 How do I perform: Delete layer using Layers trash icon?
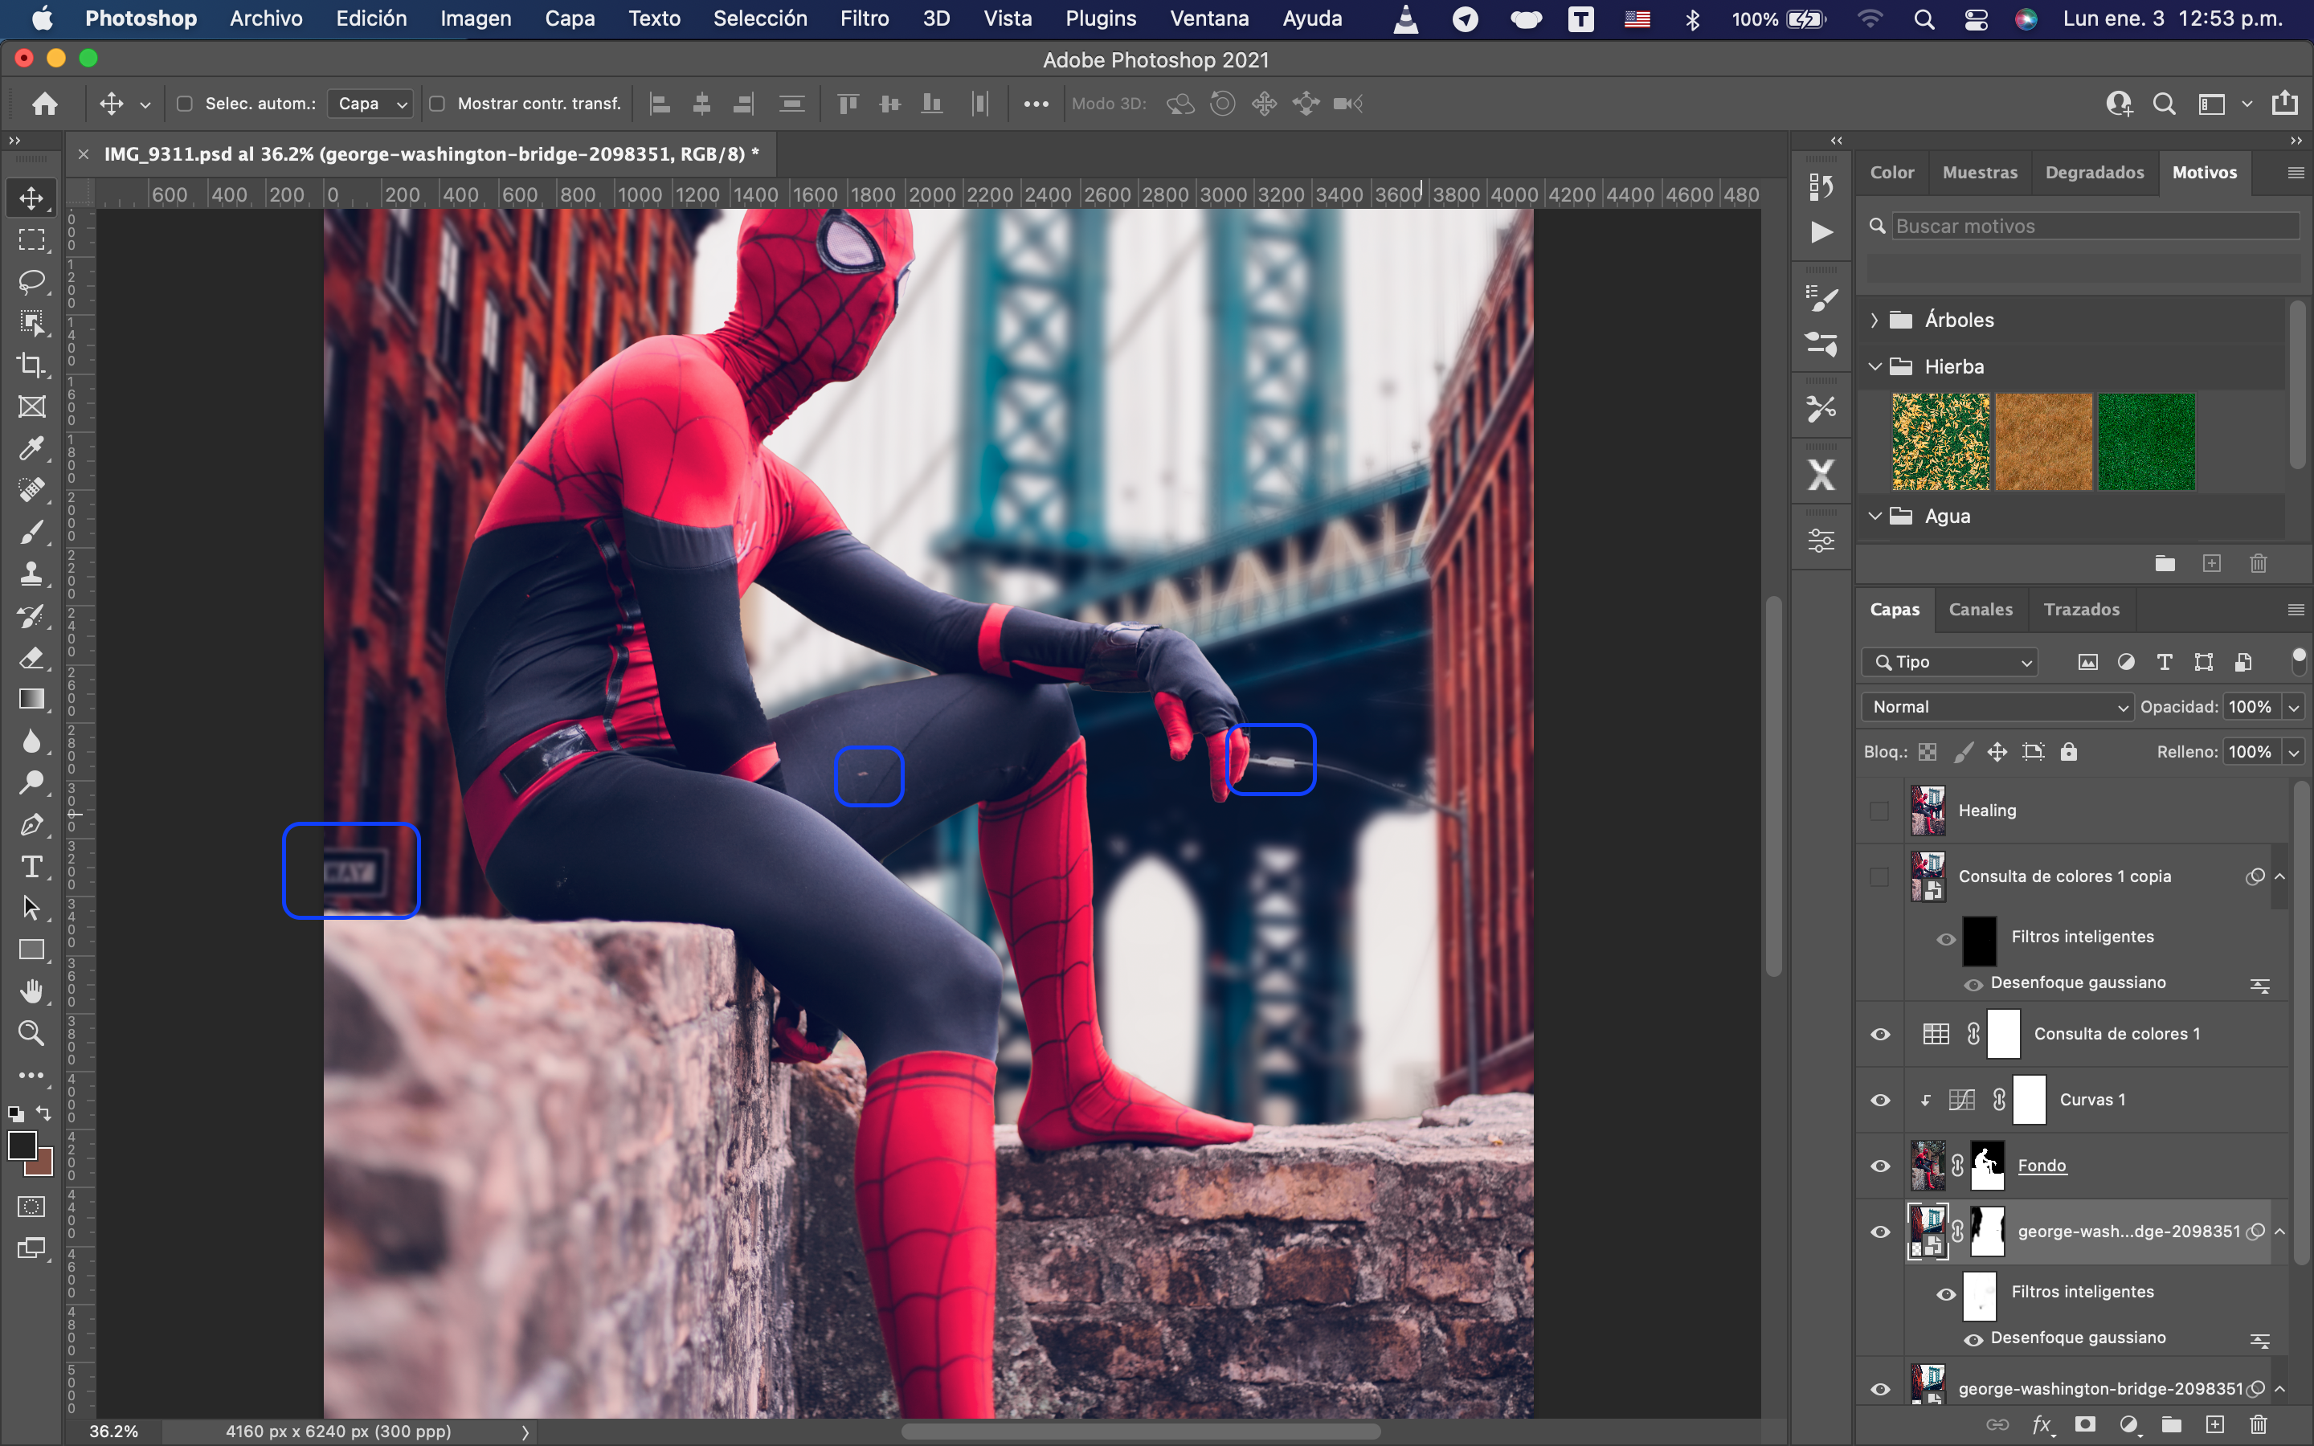[x=2259, y=1425]
